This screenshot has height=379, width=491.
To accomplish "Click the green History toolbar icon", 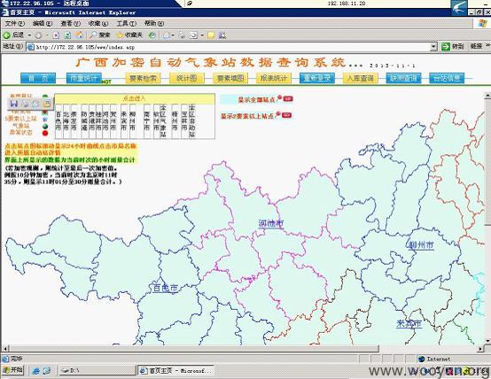I will [x=152, y=35].
